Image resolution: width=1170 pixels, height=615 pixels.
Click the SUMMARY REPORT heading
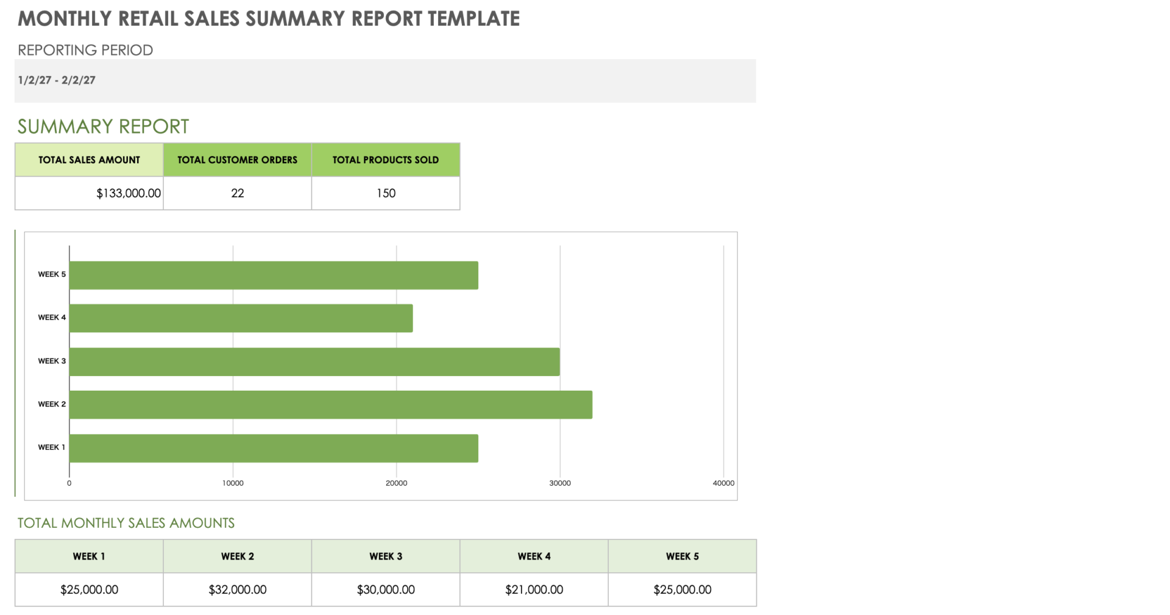(102, 126)
